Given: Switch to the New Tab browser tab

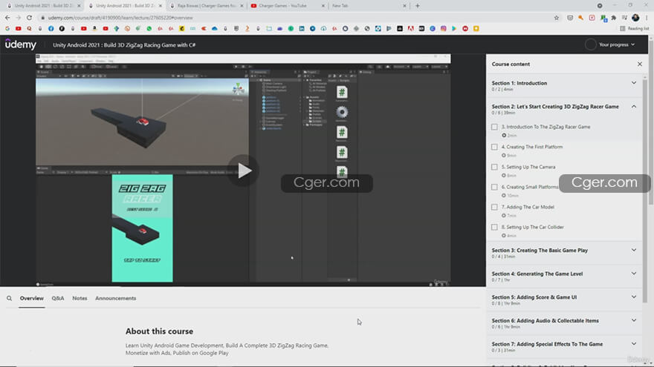Looking at the screenshot, I should 367,6.
